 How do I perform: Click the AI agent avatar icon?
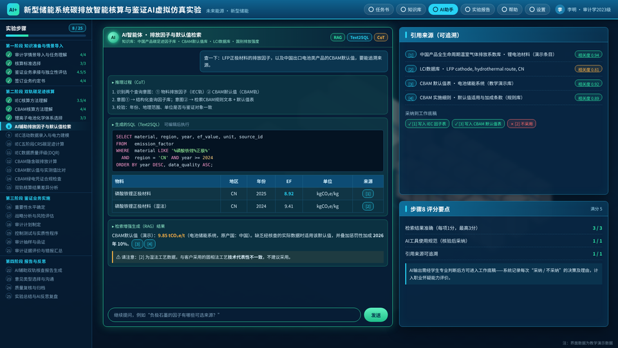tap(113, 37)
